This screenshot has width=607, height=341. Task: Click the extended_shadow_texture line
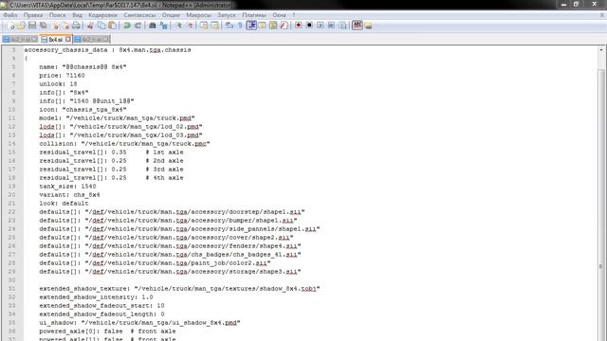(179, 289)
